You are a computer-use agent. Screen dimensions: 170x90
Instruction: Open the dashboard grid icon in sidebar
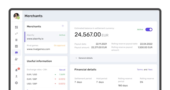(x=16, y=27)
